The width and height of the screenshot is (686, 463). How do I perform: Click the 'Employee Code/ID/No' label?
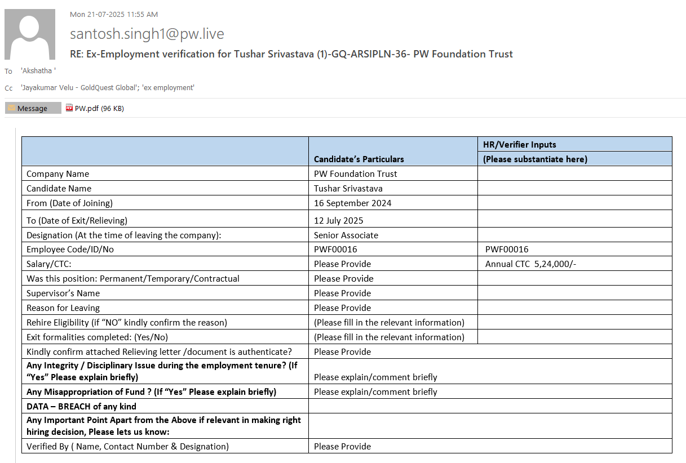tap(70, 249)
